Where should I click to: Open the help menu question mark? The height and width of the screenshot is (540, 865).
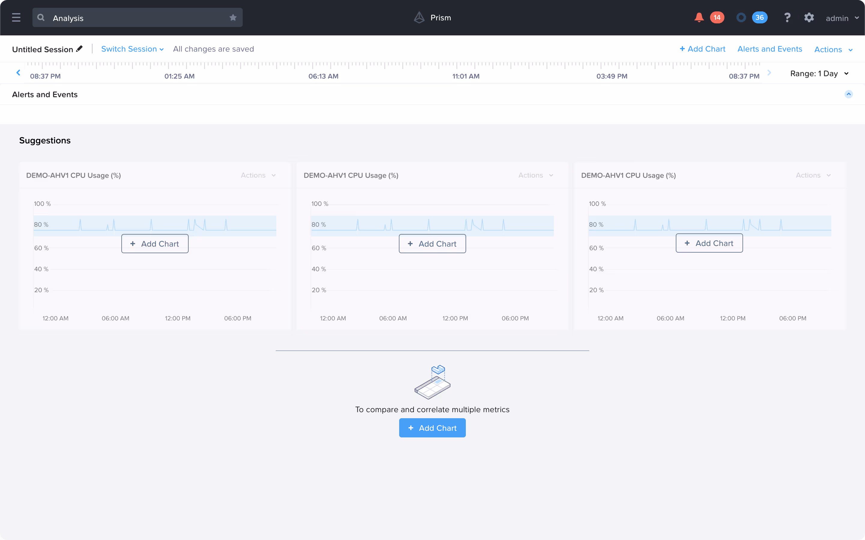(x=788, y=17)
